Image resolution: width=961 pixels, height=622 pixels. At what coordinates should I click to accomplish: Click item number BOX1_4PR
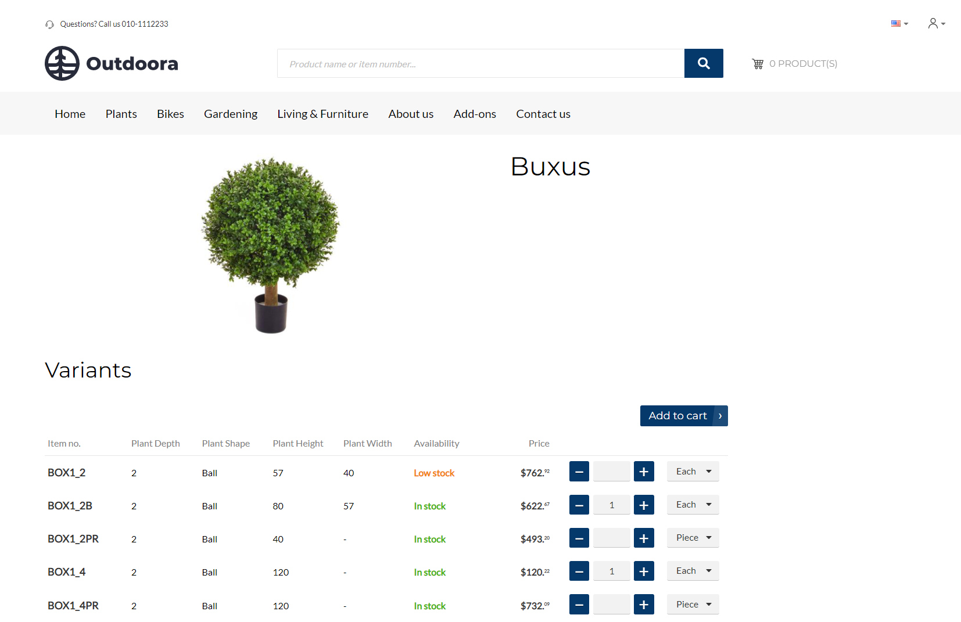coord(73,606)
